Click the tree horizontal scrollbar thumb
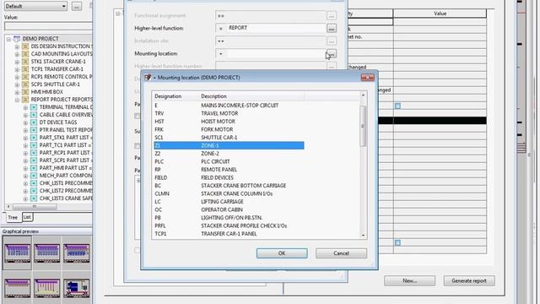This screenshot has height=304, width=540. tap(35, 206)
